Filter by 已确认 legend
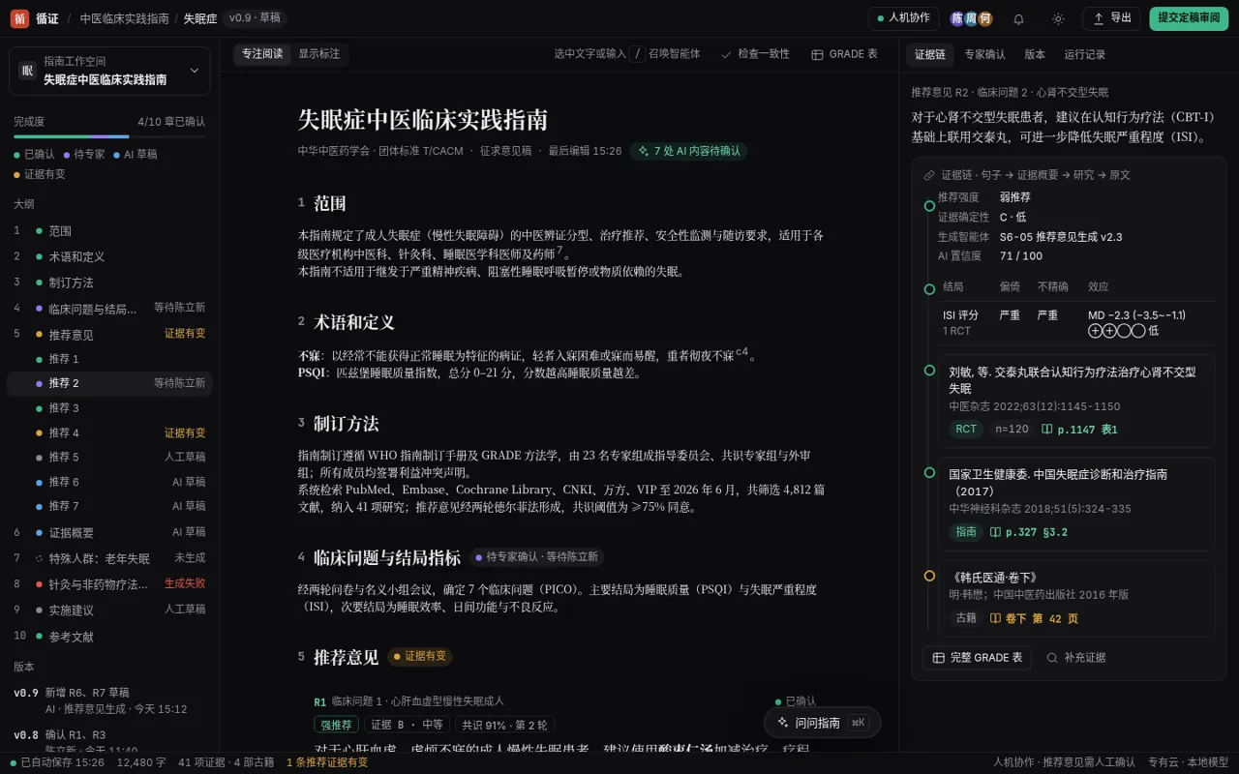Image resolution: width=1239 pixels, height=774 pixels. point(34,154)
